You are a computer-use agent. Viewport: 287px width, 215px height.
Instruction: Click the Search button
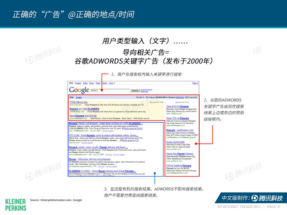coord(135,90)
